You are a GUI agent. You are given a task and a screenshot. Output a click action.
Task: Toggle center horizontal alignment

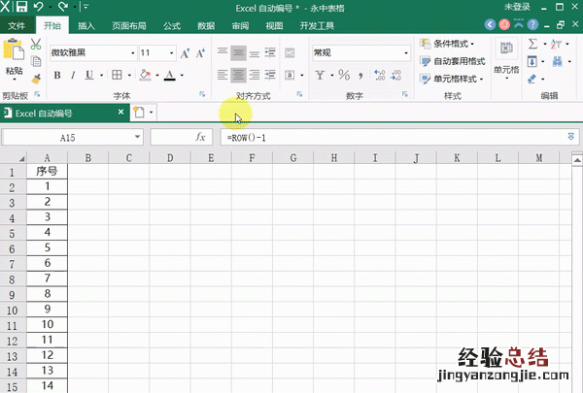(x=239, y=75)
